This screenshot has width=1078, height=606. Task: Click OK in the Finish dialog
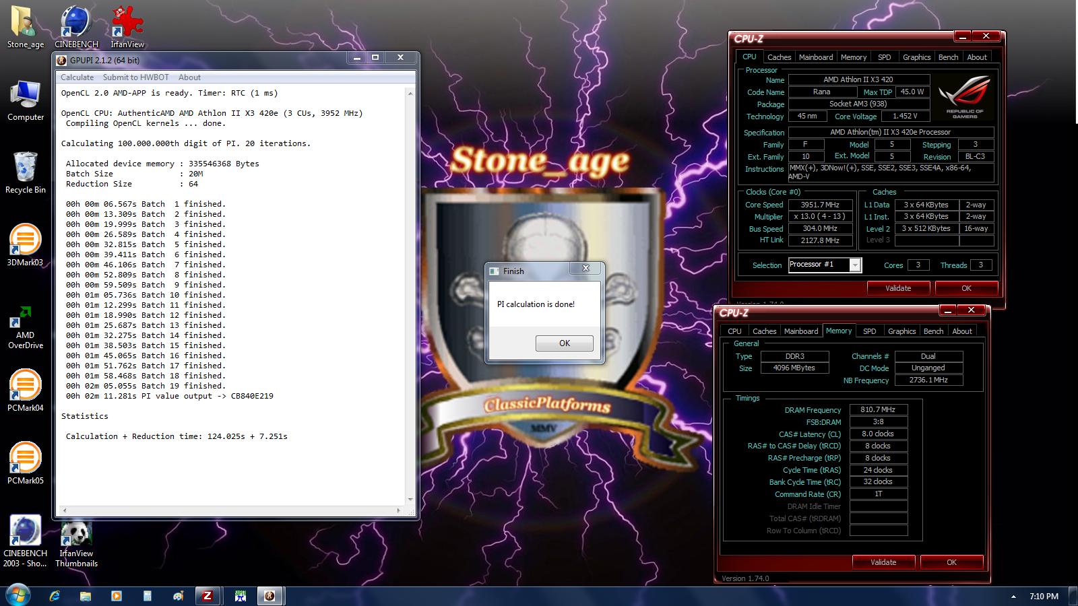pos(565,343)
